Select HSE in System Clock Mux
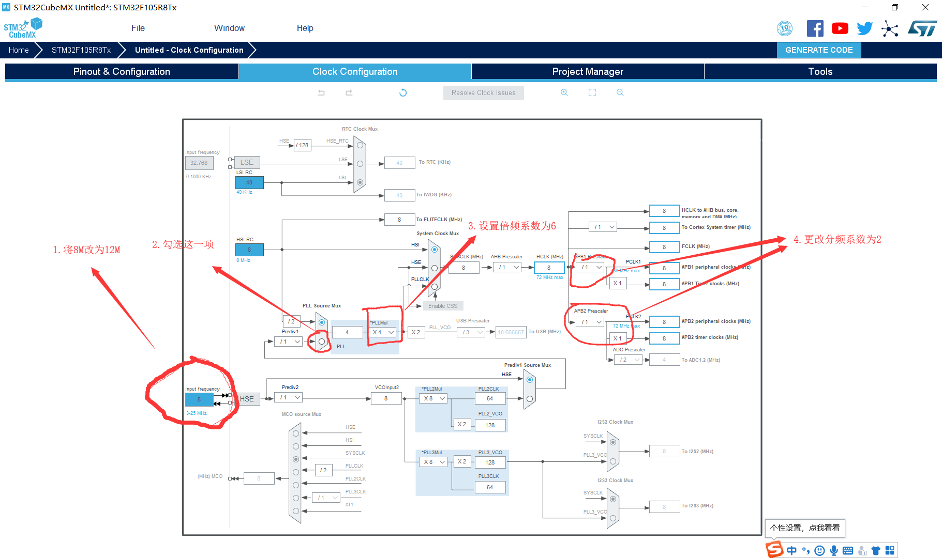The width and height of the screenshot is (942, 558). pos(435,268)
